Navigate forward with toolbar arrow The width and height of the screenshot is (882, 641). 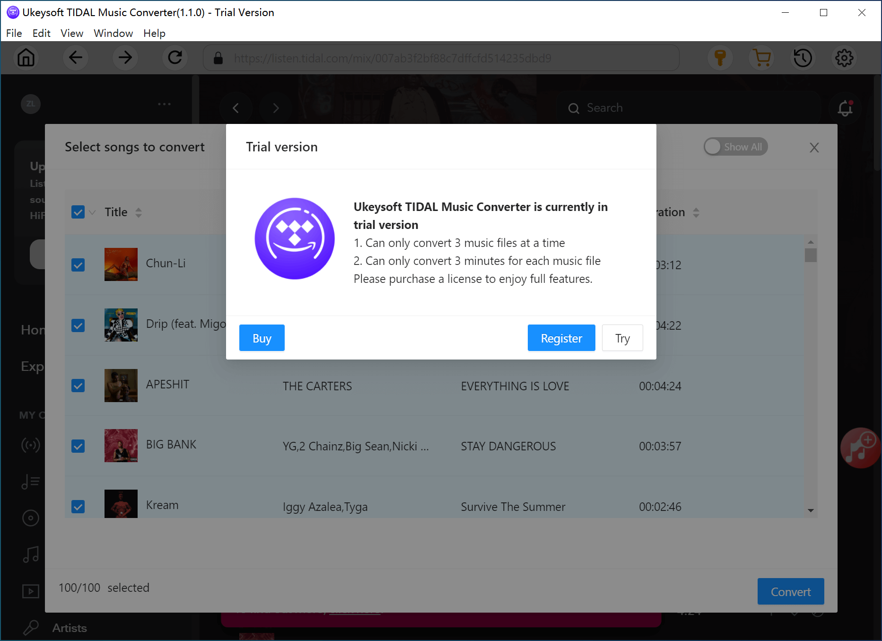tap(125, 58)
